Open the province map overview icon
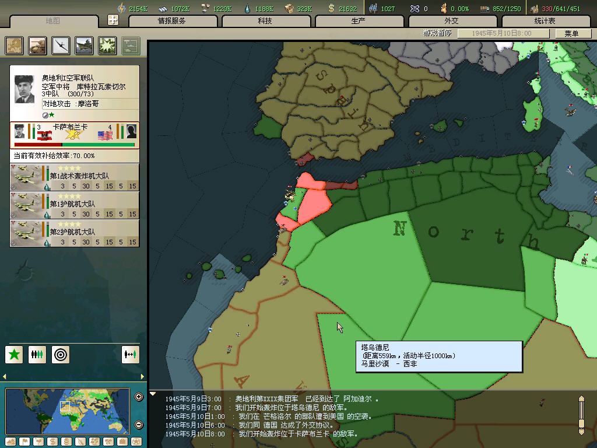Screen dimensions: 597x448 (x=14, y=45)
